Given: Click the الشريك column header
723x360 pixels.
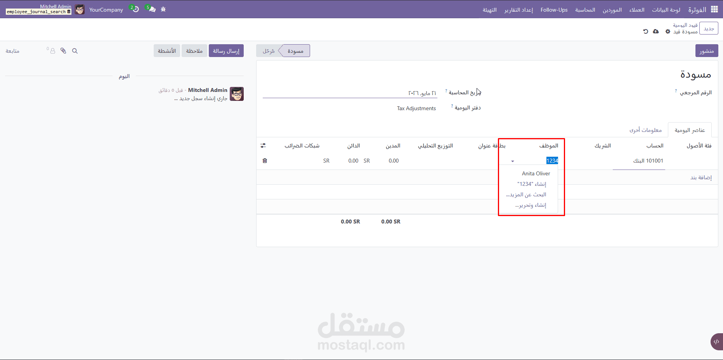Looking at the screenshot, I should point(603,145).
